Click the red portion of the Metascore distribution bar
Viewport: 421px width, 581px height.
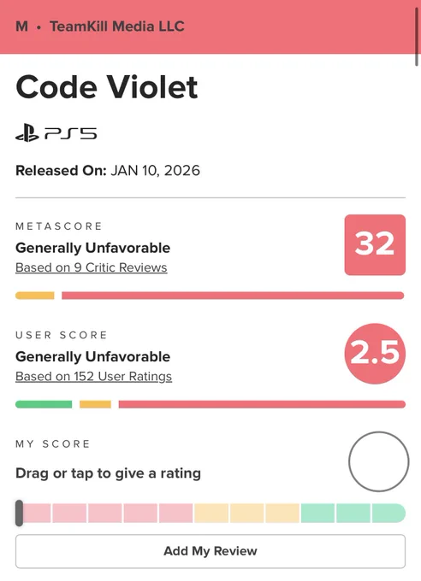(x=233, y=296)
